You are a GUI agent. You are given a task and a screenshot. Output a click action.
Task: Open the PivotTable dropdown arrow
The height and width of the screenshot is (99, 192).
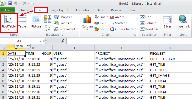(x=9, y=30)
